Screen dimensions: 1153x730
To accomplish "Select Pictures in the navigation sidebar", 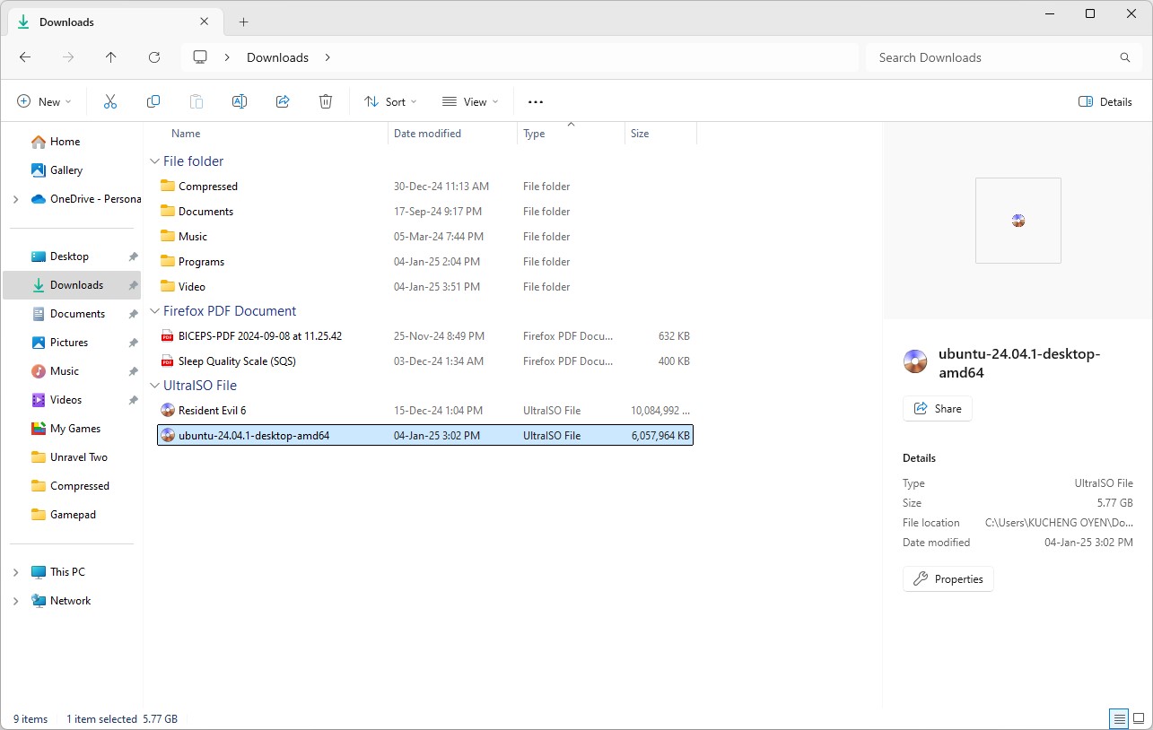I will (x=69, y=343).
